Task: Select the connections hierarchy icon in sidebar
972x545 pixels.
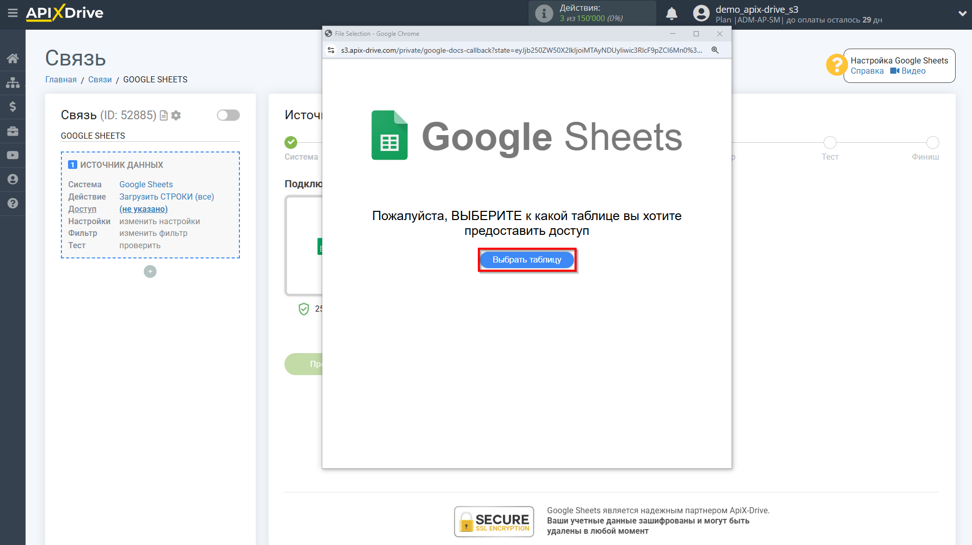Action: coord(13,82)
